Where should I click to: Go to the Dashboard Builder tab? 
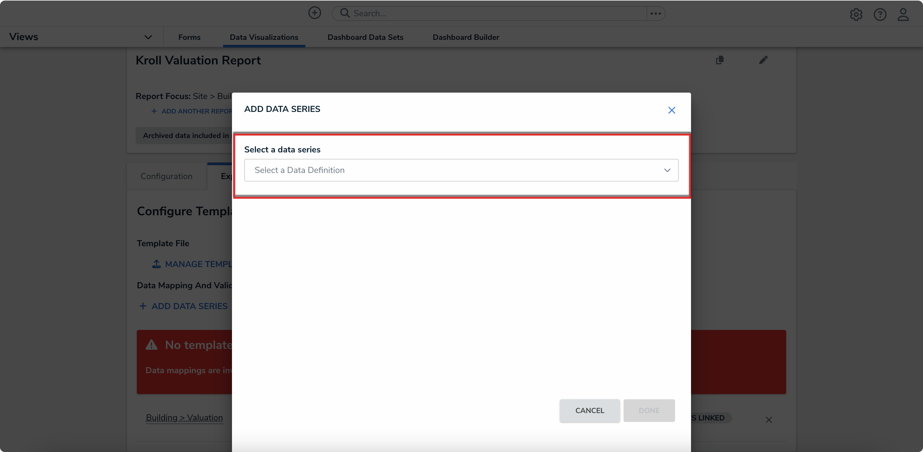pos(465,37)
